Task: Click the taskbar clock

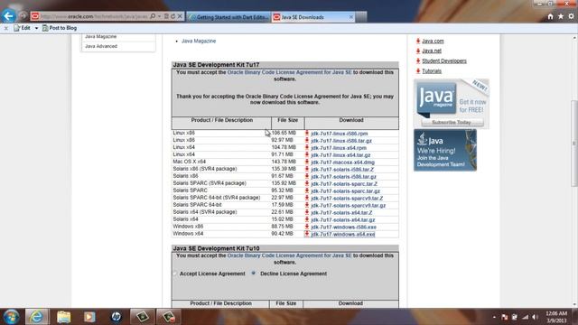Action: click(x=556, y=317)
